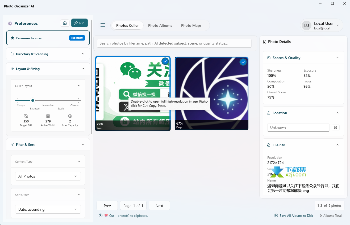This screenshot has height=225, width=350.
Task: Click the Focus 95% value
Action: tap(307, 86)
